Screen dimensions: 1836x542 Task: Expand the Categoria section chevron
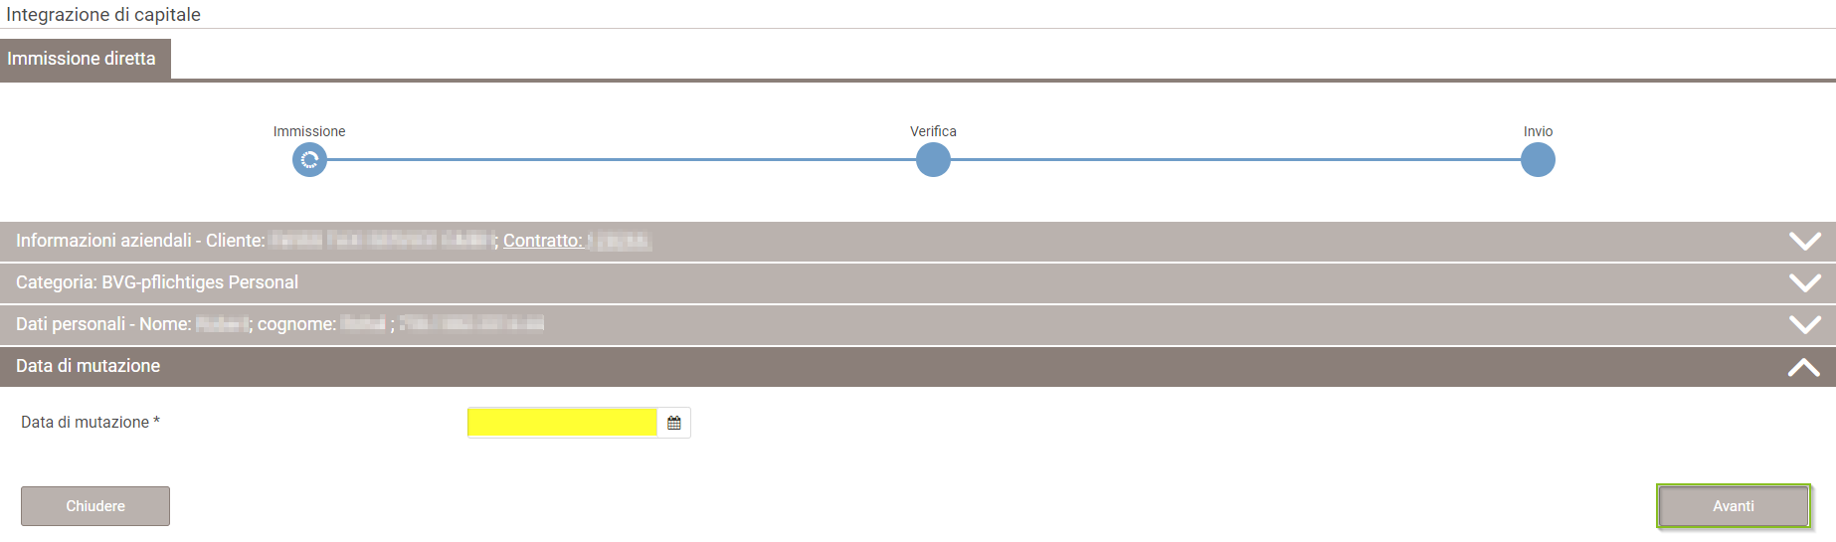click(1804, 282)
